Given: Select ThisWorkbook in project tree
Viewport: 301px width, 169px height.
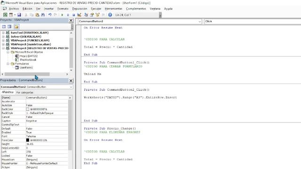Looking at the screenshot, I should (28, 60).
